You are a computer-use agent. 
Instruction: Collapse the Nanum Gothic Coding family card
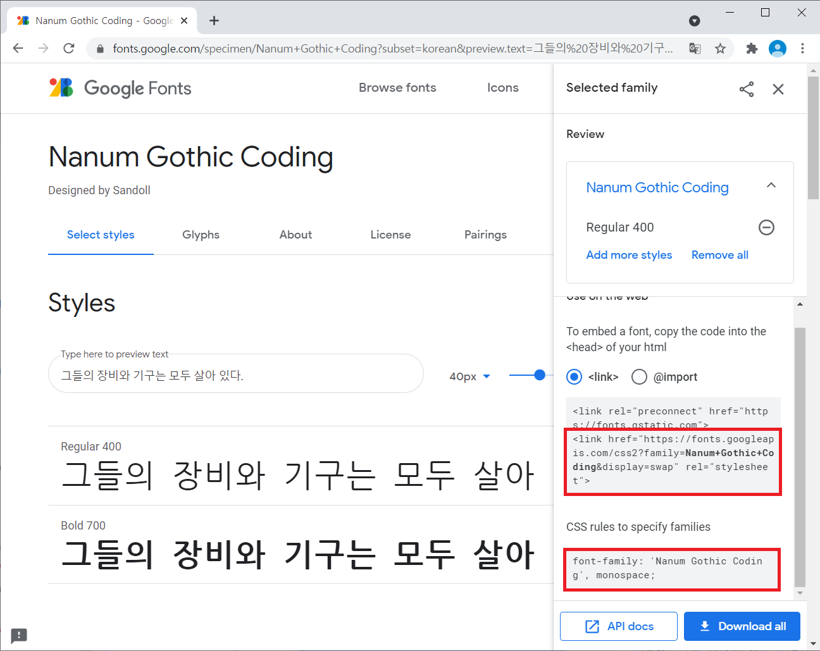(x=771, y=185)
